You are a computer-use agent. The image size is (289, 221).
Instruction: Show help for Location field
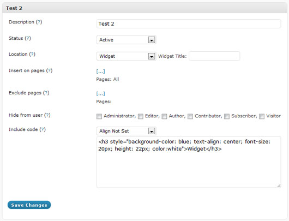[x=32, y=54]
